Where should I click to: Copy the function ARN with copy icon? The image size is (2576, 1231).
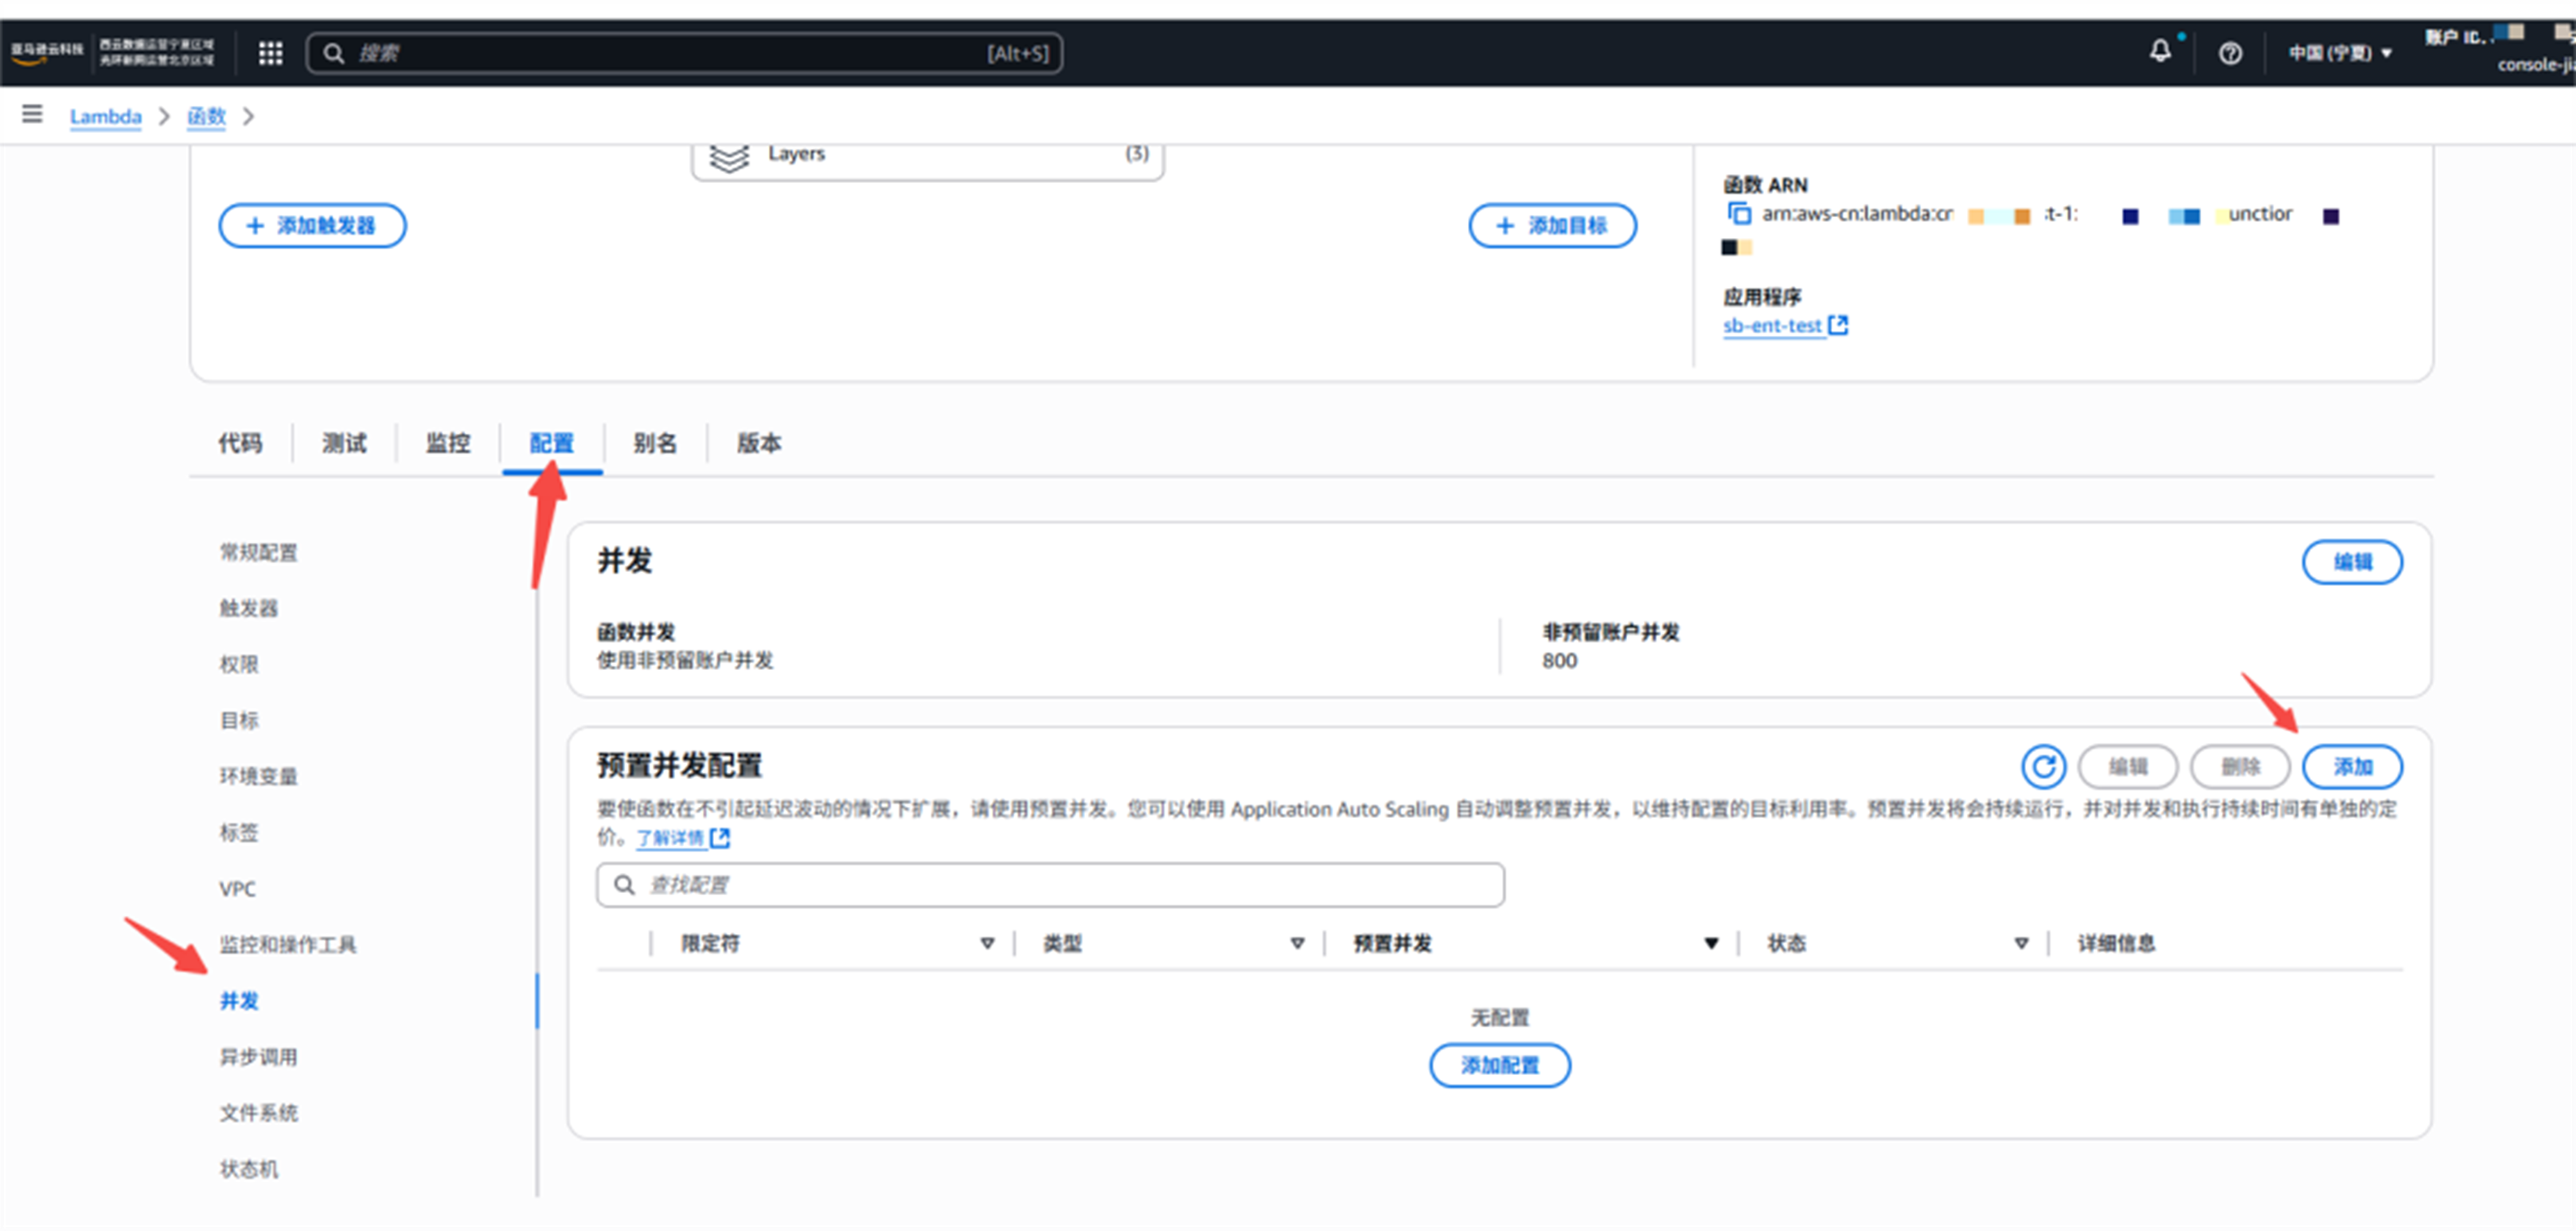pyautogui.click(x=1739, y=213)
